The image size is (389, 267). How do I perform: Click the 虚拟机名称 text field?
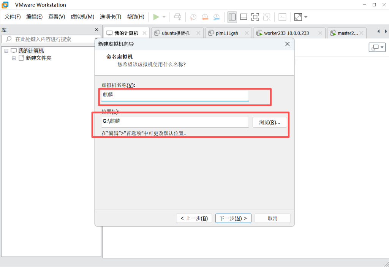(175, 95)
